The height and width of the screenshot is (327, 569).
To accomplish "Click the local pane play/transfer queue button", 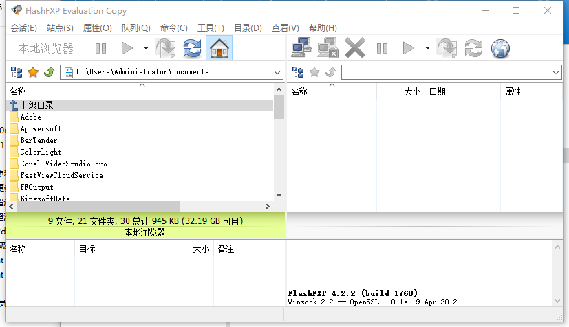I will 127,48.
